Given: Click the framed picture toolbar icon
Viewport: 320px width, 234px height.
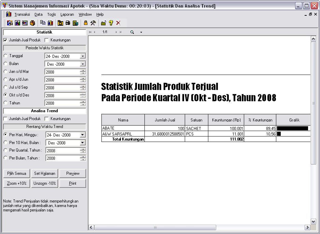Looking at the screenshot, I should (x=25, y=23).
